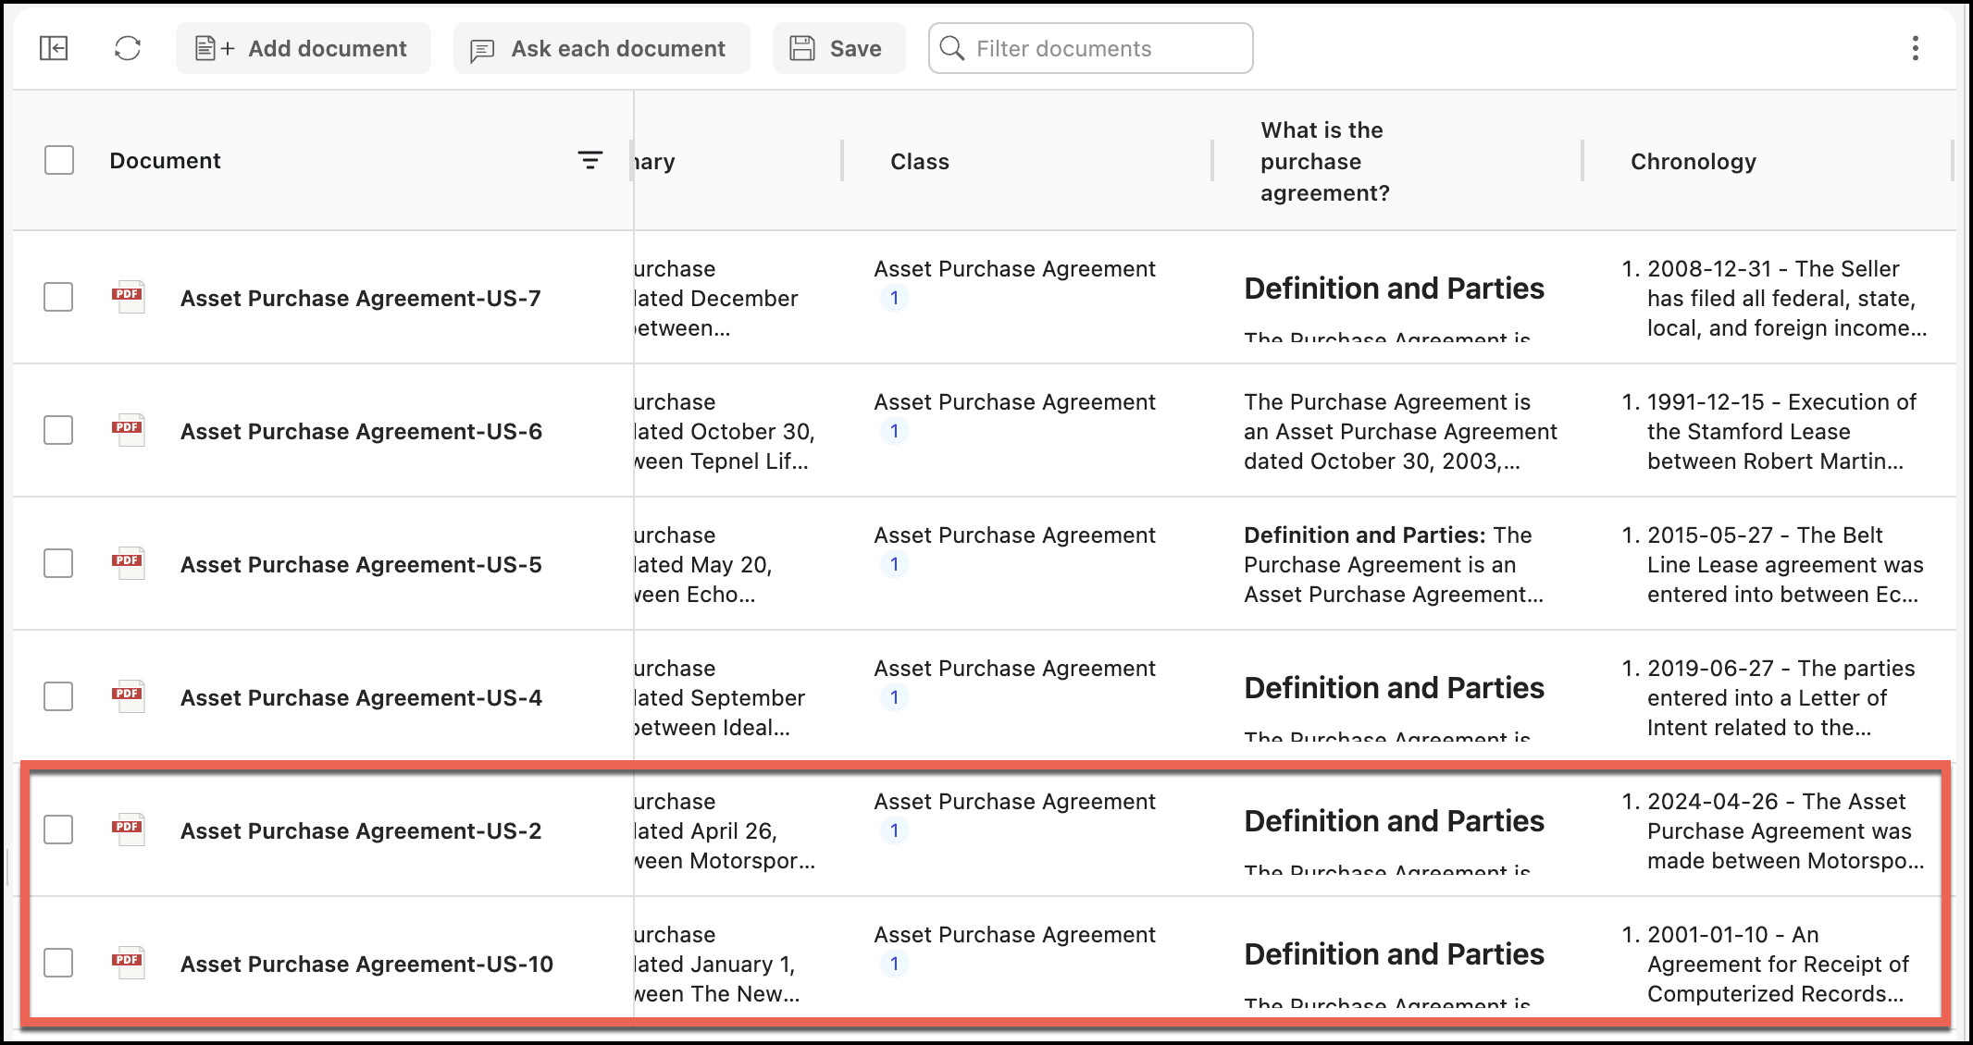
Task: Click 'Definition and Parties' heading in US-7 row
Action: click(x=1394, y=289)
